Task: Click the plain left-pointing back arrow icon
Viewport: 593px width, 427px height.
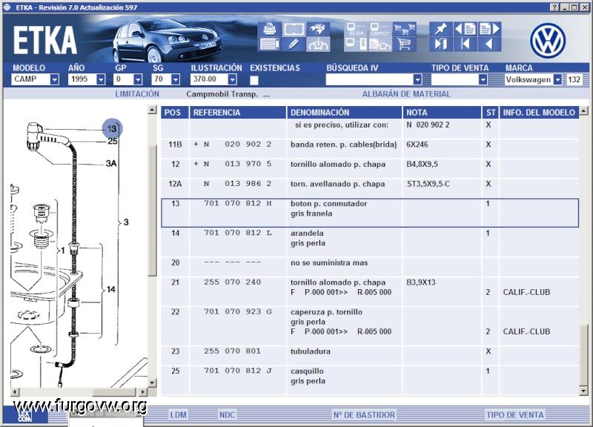Action: point(489,44)
